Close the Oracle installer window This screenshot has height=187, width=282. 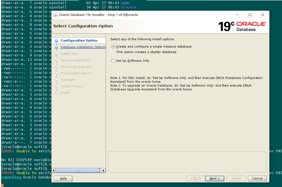point(263,15)
